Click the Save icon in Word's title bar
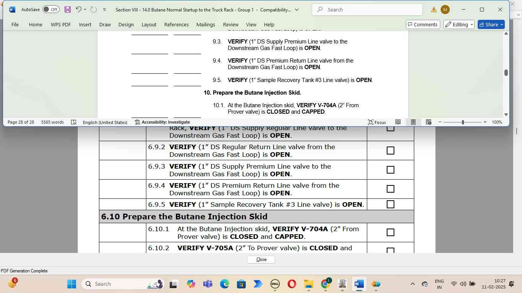This screenshot has height=293, width=522. 68,10
